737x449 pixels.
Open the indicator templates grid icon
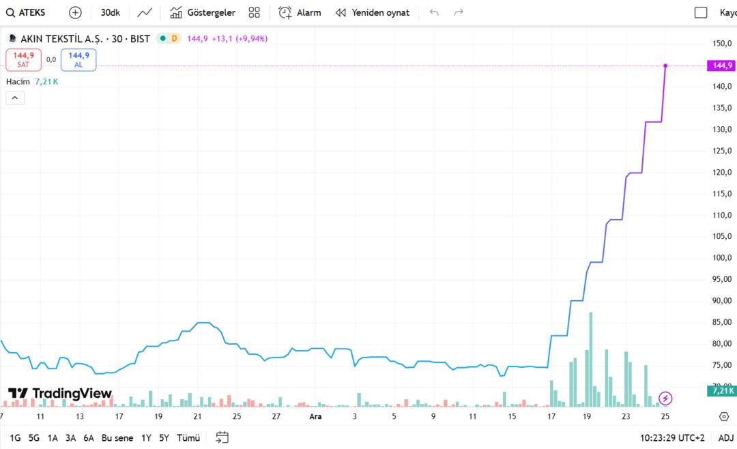coord(255,12)
